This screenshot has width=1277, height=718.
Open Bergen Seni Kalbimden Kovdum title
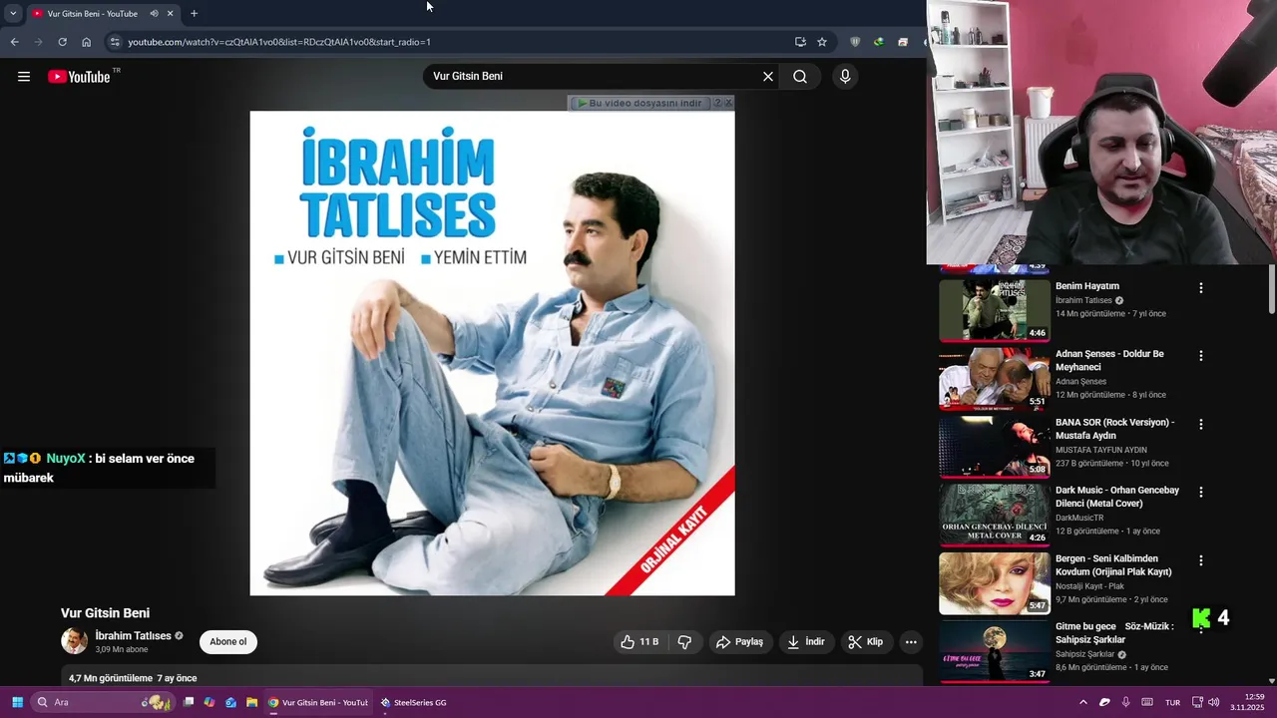1113,565
